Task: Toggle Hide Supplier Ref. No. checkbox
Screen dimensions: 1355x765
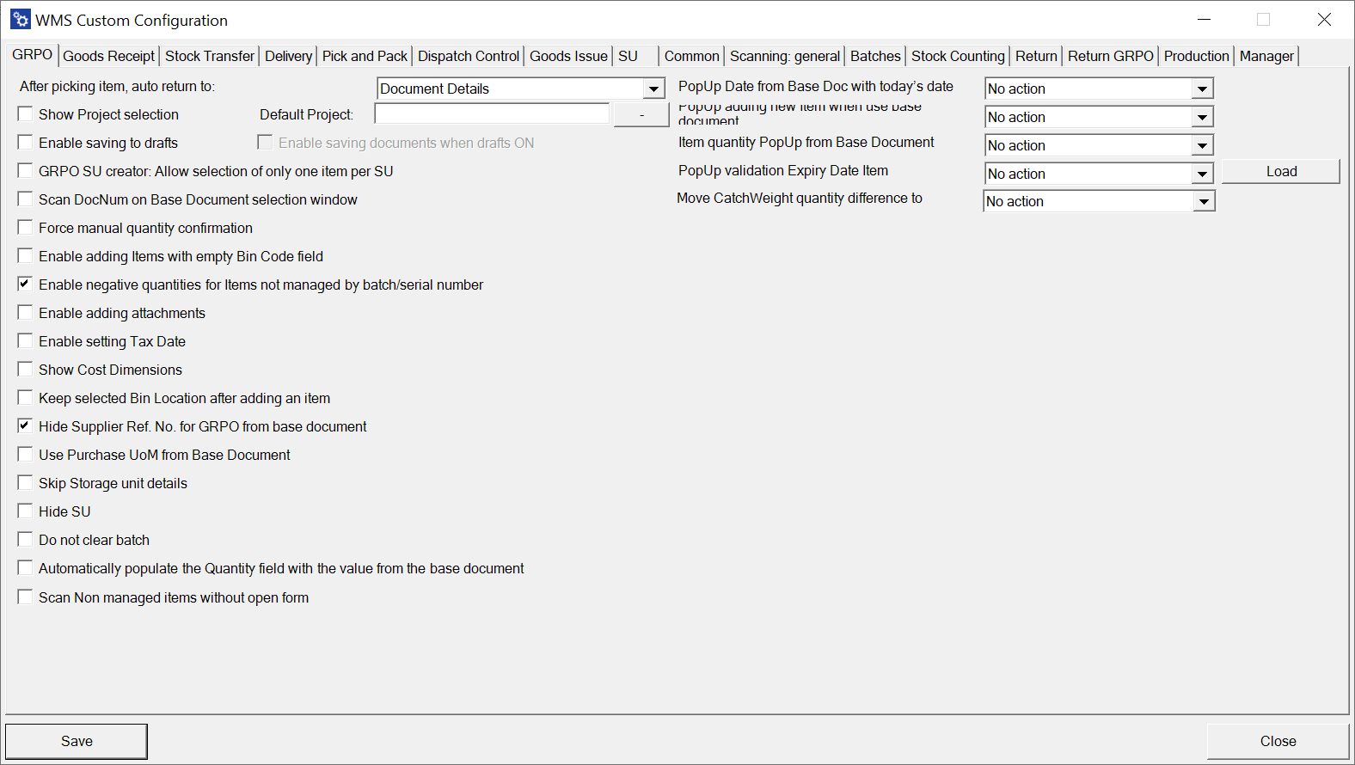Action: 26,426
